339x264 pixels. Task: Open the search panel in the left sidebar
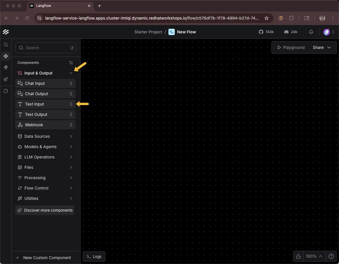click(x=6, y=45)
